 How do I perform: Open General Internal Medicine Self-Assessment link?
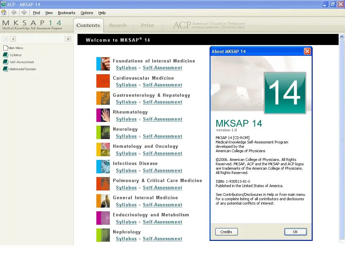point(162,205)
